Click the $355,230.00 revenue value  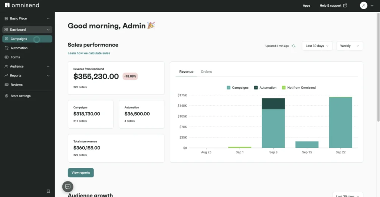[x=96, y=77]
